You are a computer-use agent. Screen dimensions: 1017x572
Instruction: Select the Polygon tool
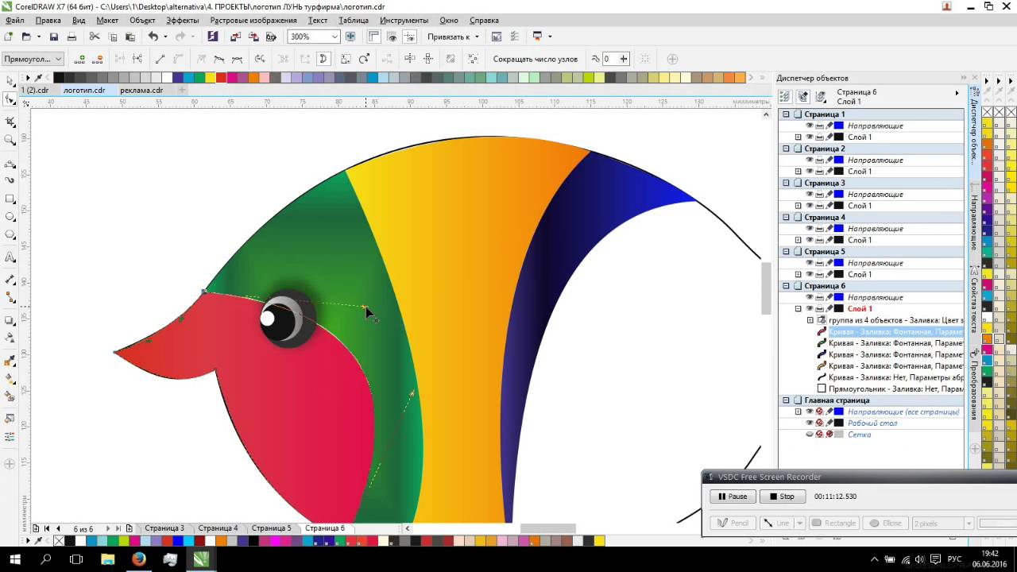tap(10, 235)
